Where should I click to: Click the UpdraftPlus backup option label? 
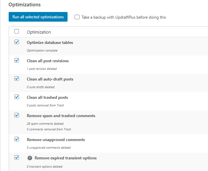coord(124,17)
